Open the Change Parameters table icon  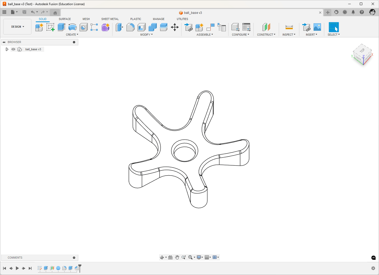point(247,27)
